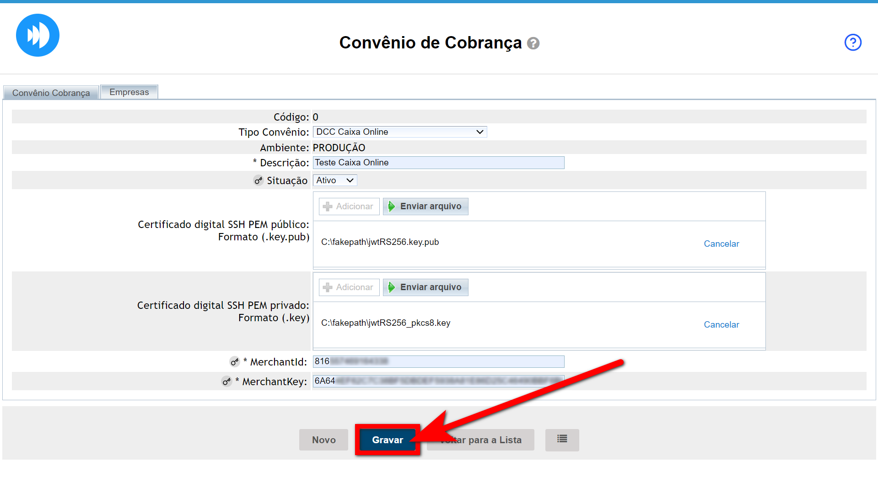
Task: Click Adicionar for the private PEM certificate
Action: (349, 287)
